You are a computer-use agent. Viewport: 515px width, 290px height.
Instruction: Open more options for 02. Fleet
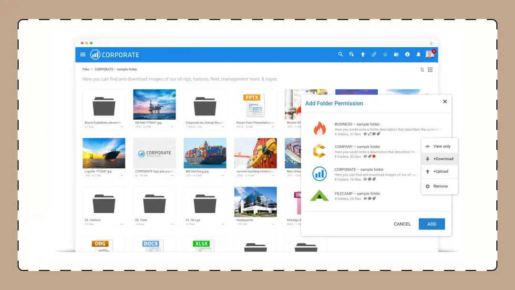[x=172, y=224]
